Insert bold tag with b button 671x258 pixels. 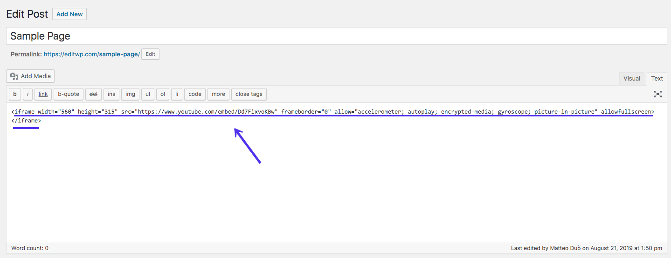(x=15, y=94)
